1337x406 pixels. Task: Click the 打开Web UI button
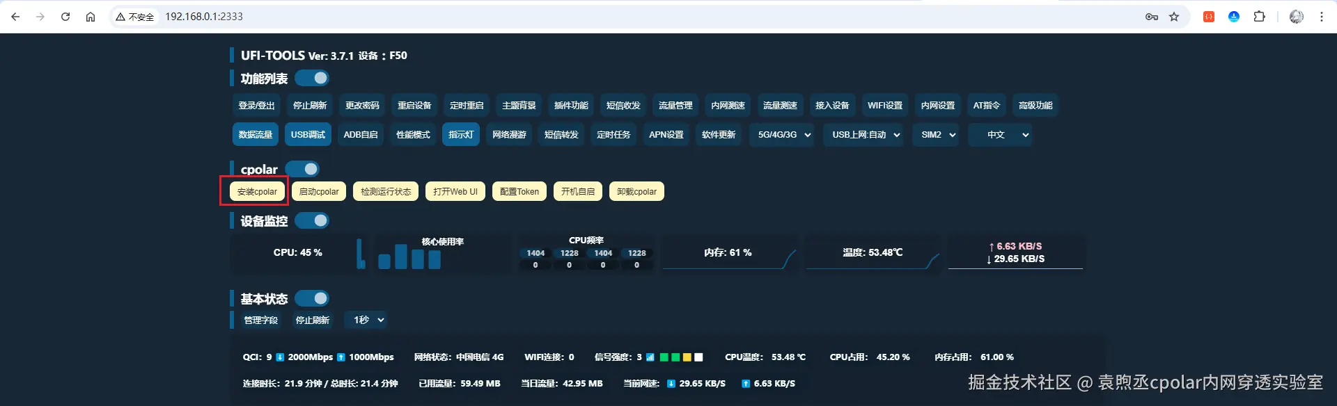[x=455, y=191]
